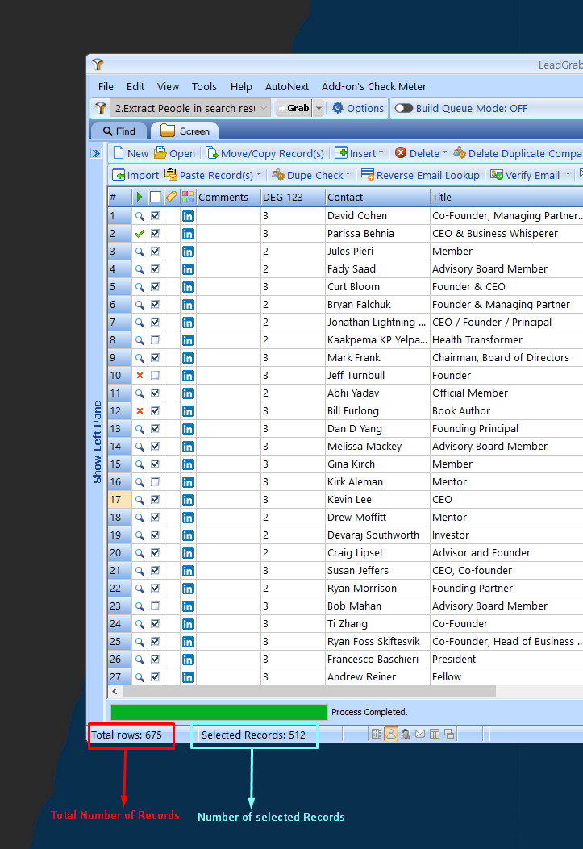583x849 pixels.
Task: Open the AutoNext menu
Action: pyautogui.click(x=287, y=86)
